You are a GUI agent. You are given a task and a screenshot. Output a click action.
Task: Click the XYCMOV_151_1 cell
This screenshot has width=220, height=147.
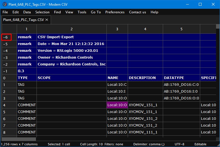click(x=145, y=112)
